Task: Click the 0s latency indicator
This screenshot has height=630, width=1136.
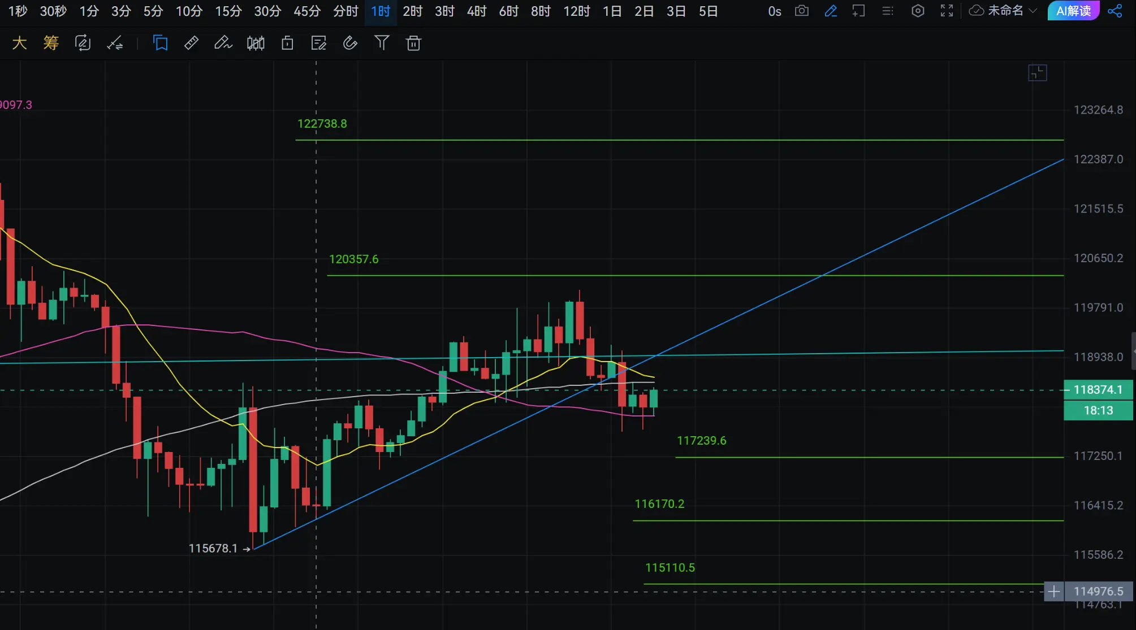Action: pos(775,11)
